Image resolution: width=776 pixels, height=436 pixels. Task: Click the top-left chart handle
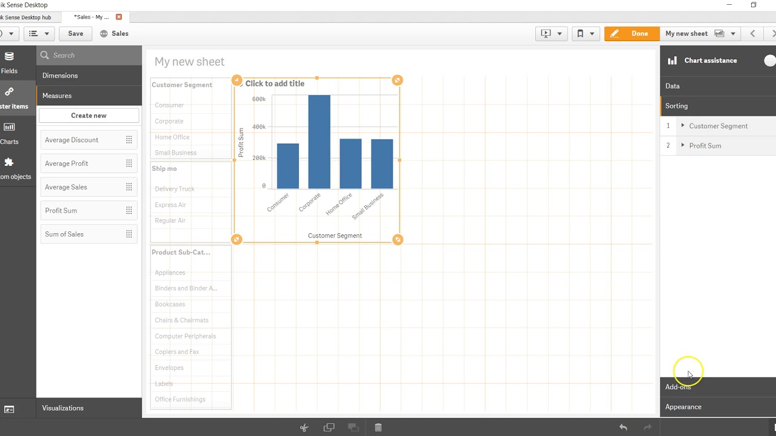pyautogui.click(x=236, y=80)
